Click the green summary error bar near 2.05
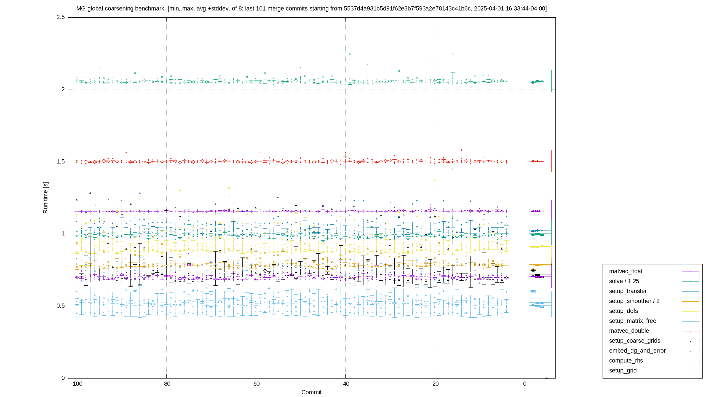Image resolution: width=706 pixels, height=397 pixels. point(540,81)
